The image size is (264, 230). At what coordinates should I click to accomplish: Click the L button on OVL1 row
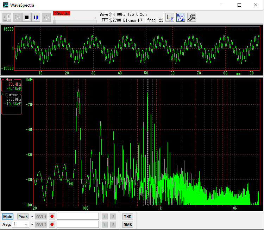point(105,217)
